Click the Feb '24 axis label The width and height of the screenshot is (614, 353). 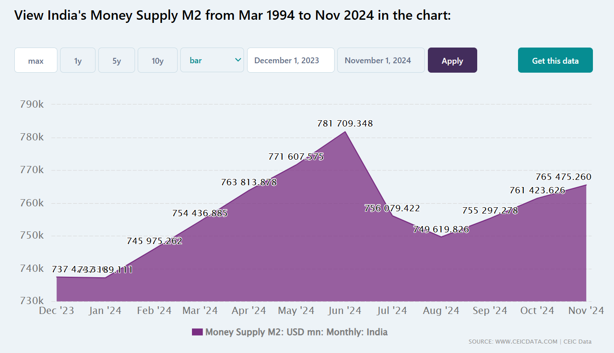[154, 310]
